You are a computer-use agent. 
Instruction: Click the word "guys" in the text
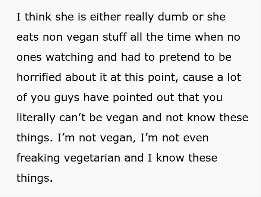point(67,98)
